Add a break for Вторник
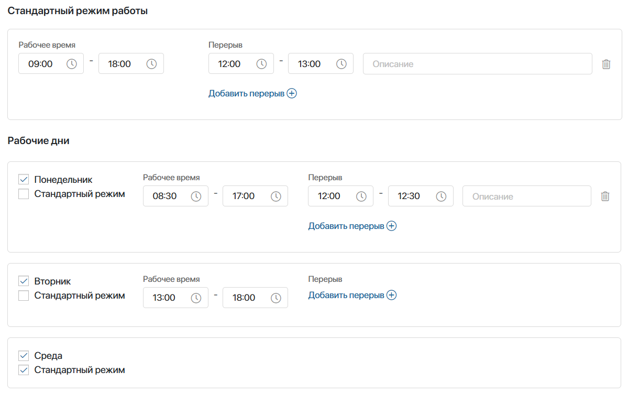Screen dimensions: 628x394 (352, 295)
